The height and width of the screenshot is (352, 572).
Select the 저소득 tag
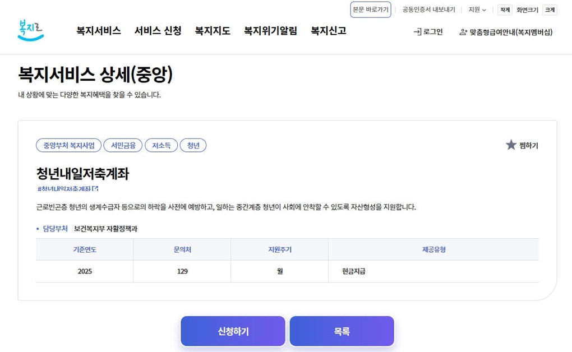tap(161, 145)
